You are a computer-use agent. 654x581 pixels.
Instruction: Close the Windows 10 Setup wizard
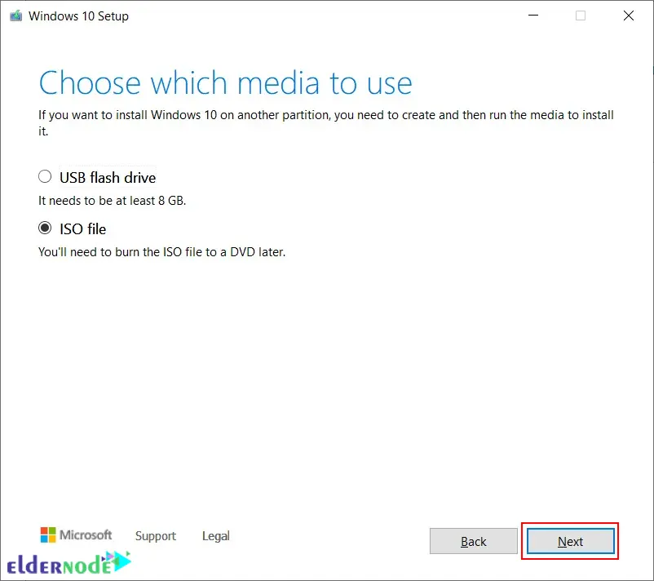628,16
